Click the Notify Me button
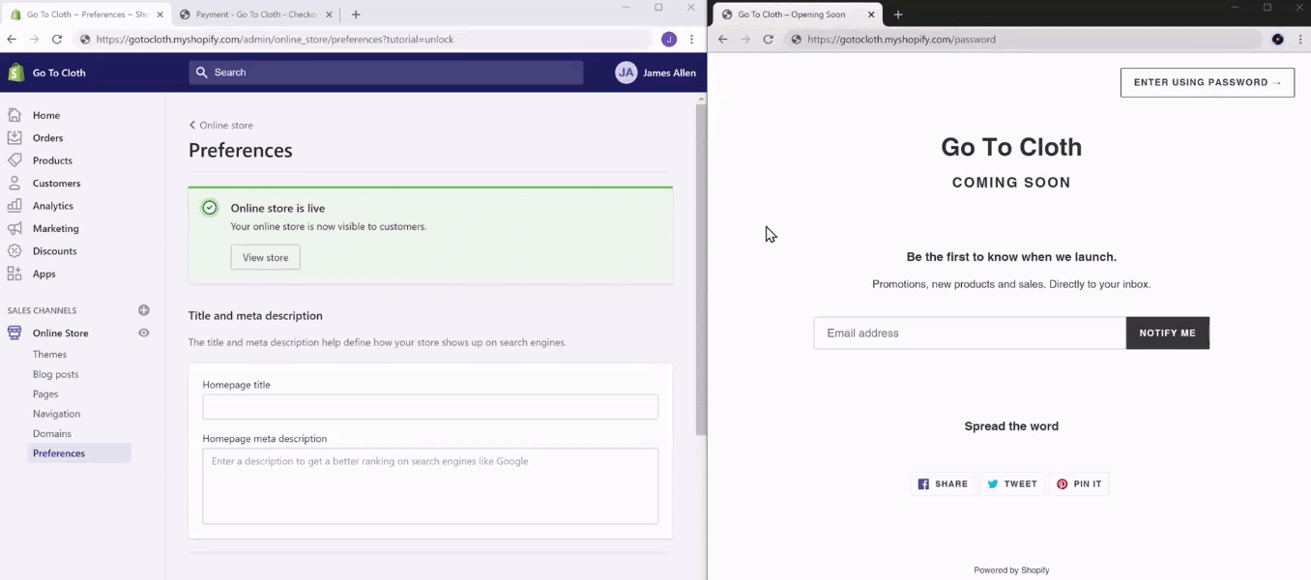 click(x=1168, y=333)
